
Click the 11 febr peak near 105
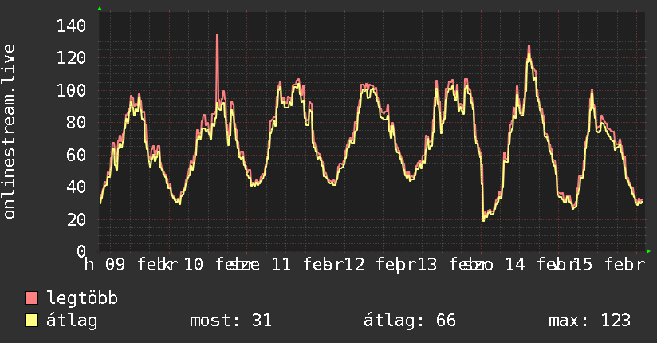pyautogui.click(x=298, y=81)
